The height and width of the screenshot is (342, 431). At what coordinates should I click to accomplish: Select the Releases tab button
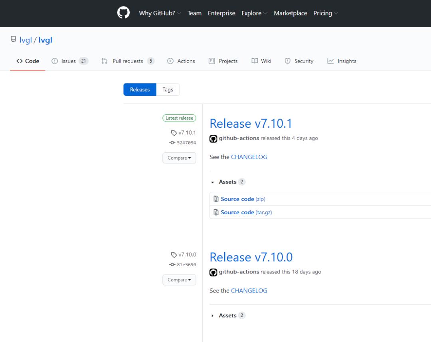pos(140,90)
